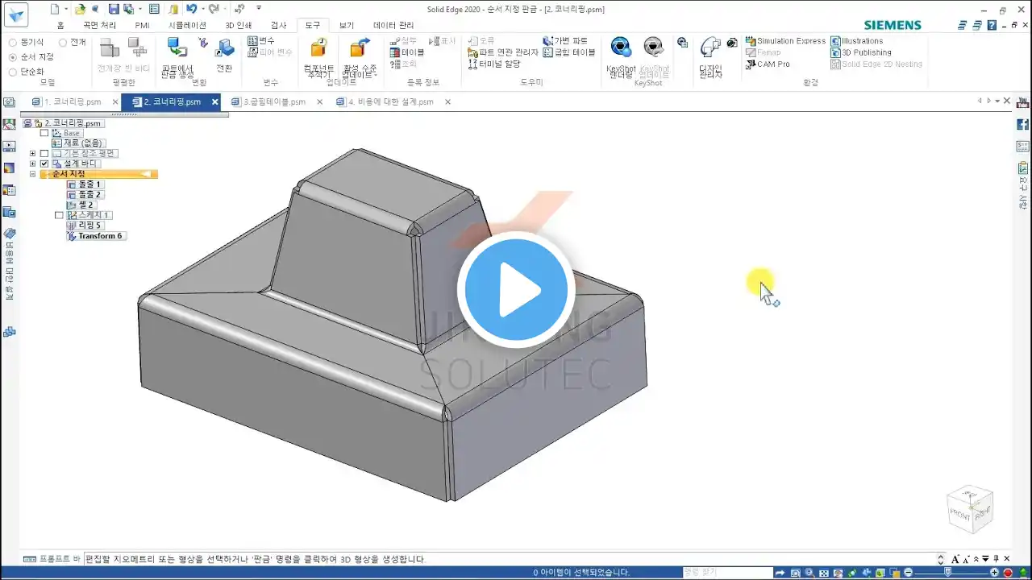The width and height of the screenshot is (1032, 580).
Task: Click the help question mark icon
Action: [x=992, y=25]
